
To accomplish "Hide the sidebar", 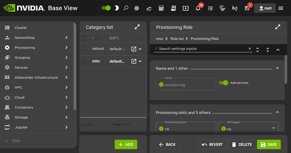I will tap(13, 141).
